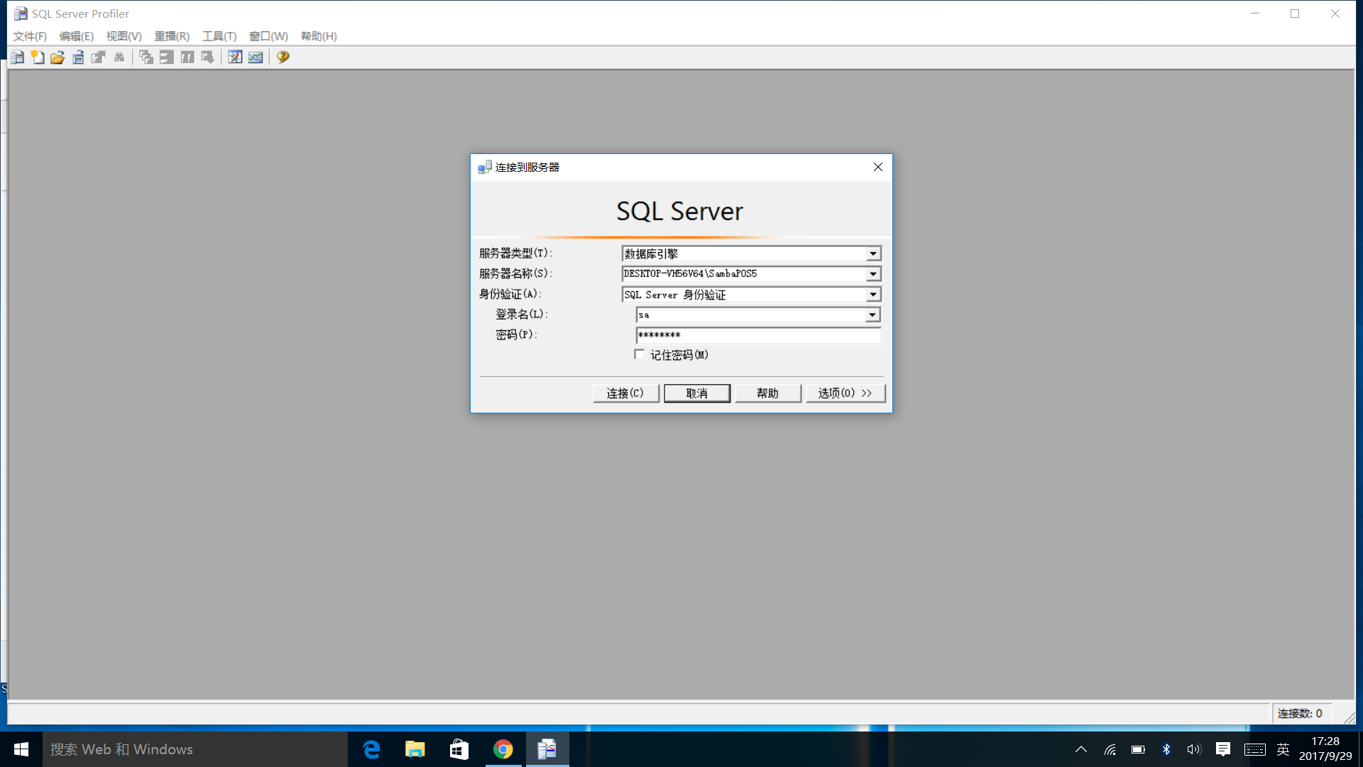Show hidden system tray icons
The height and width of the screenshot is (767, 1363).
pyautogui.click(x=1081, y=749)
